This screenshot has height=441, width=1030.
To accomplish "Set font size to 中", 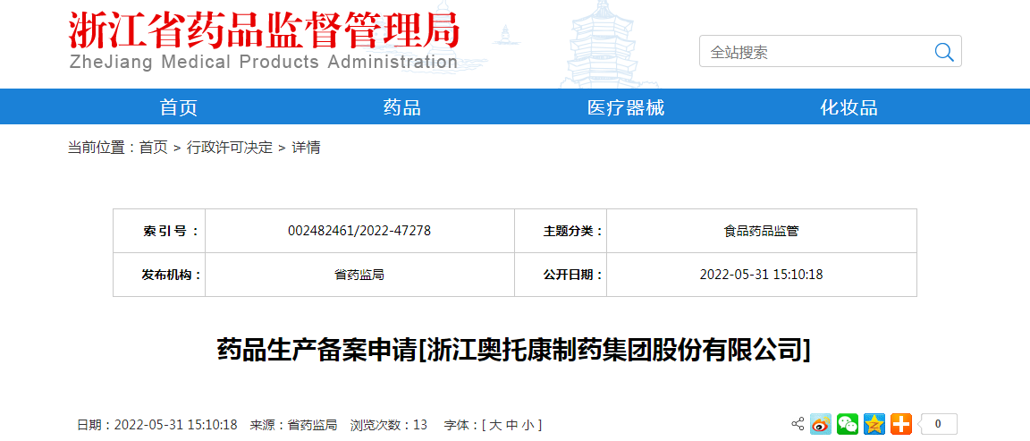I will (x=511, y=425).
